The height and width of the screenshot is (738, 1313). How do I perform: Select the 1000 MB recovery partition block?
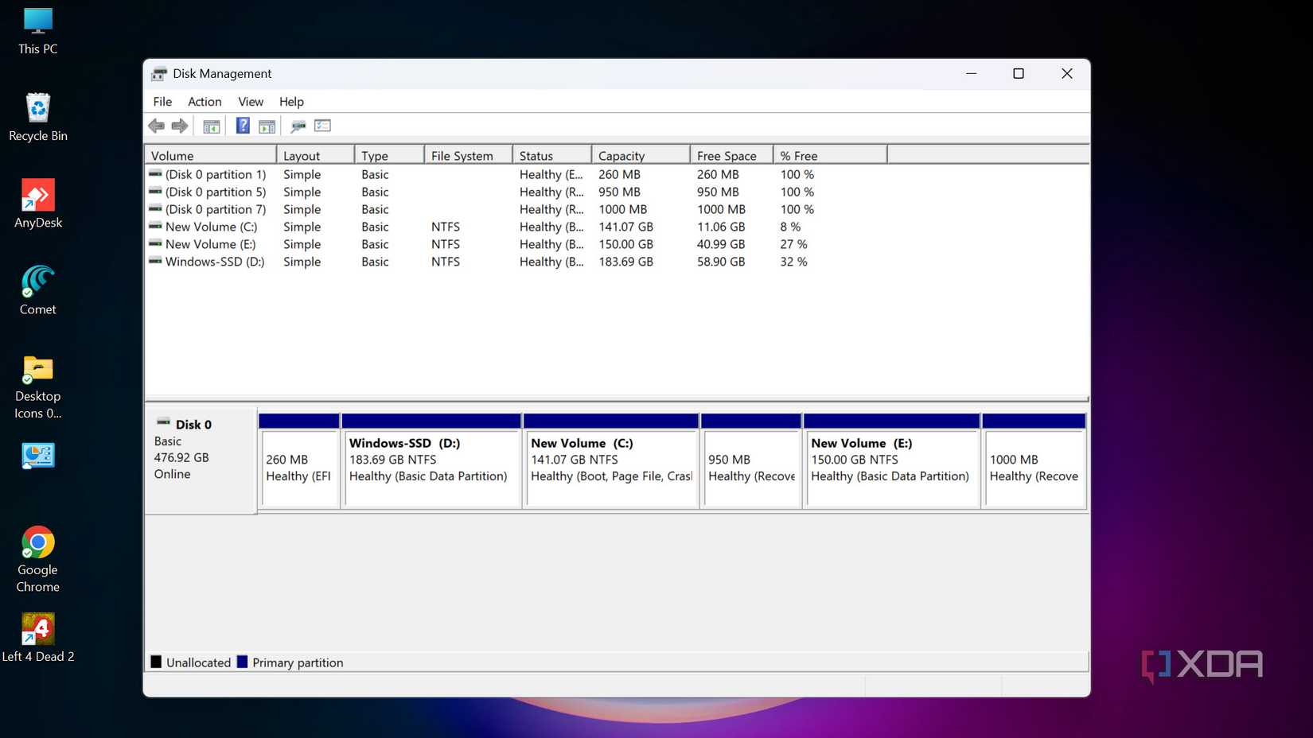(1034, 460)
